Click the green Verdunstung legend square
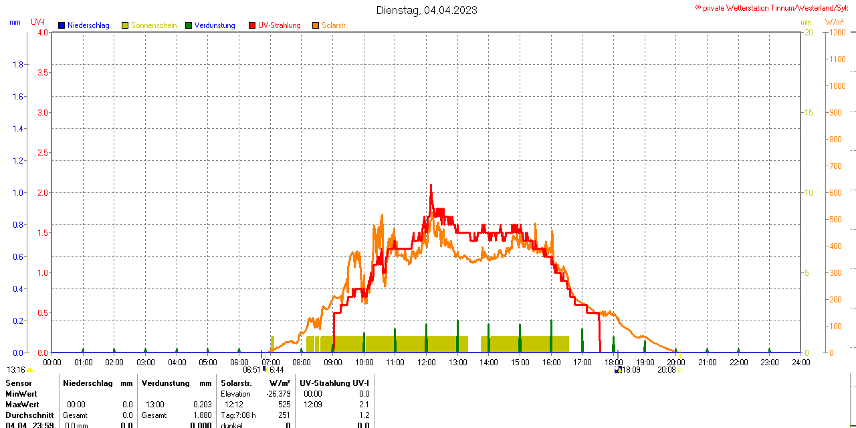This screenshot has width=856, height=428. click(189, 25)
